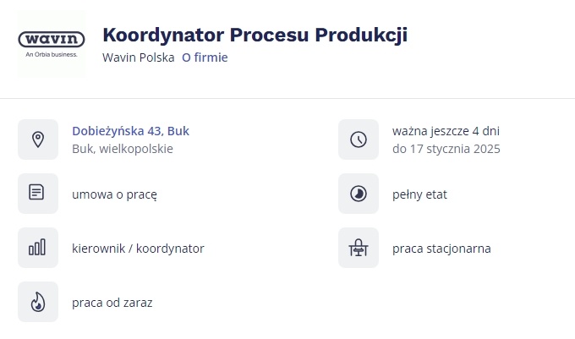Screen dimensions: 575x339
Task: Click the Wavin company logo
Action: [52, 43]
